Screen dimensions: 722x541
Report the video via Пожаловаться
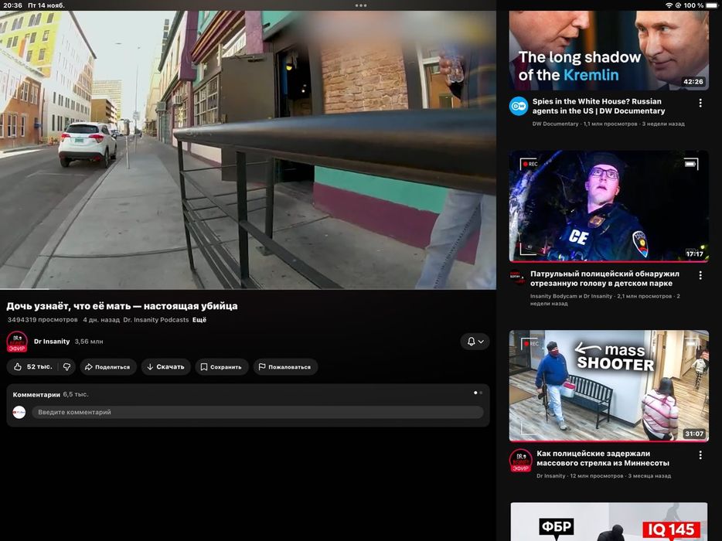pos(285,367)
